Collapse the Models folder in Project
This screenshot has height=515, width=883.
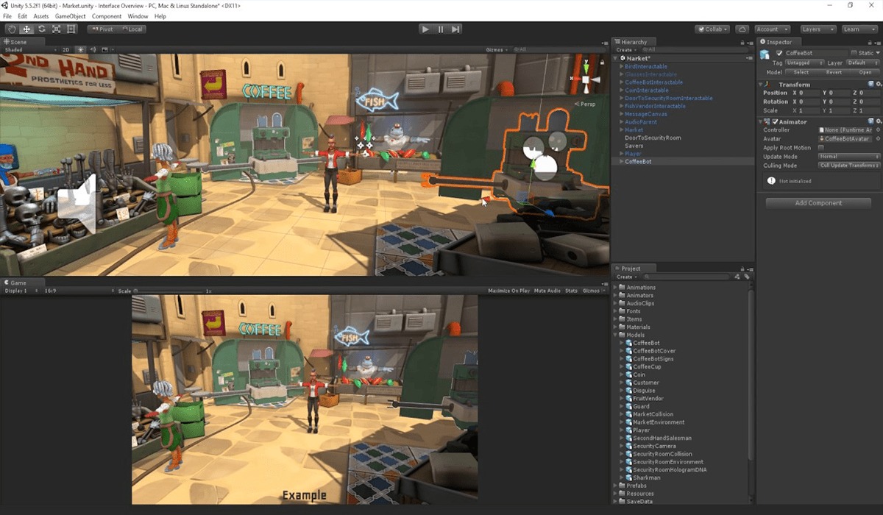[616, 335]
